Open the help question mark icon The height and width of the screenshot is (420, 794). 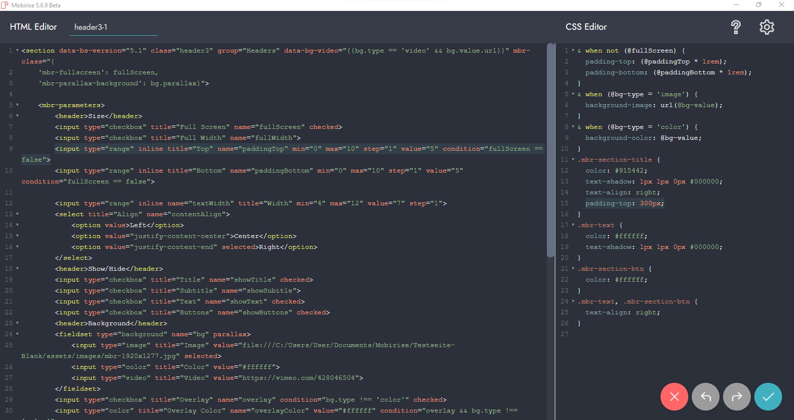(735, 27)
